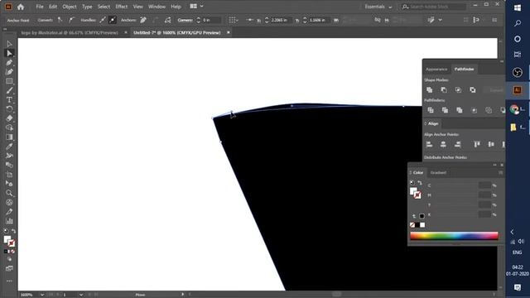Open the arrange documents dropdown
The width and height of the screenshot is (530, 298).
point(197,7)
